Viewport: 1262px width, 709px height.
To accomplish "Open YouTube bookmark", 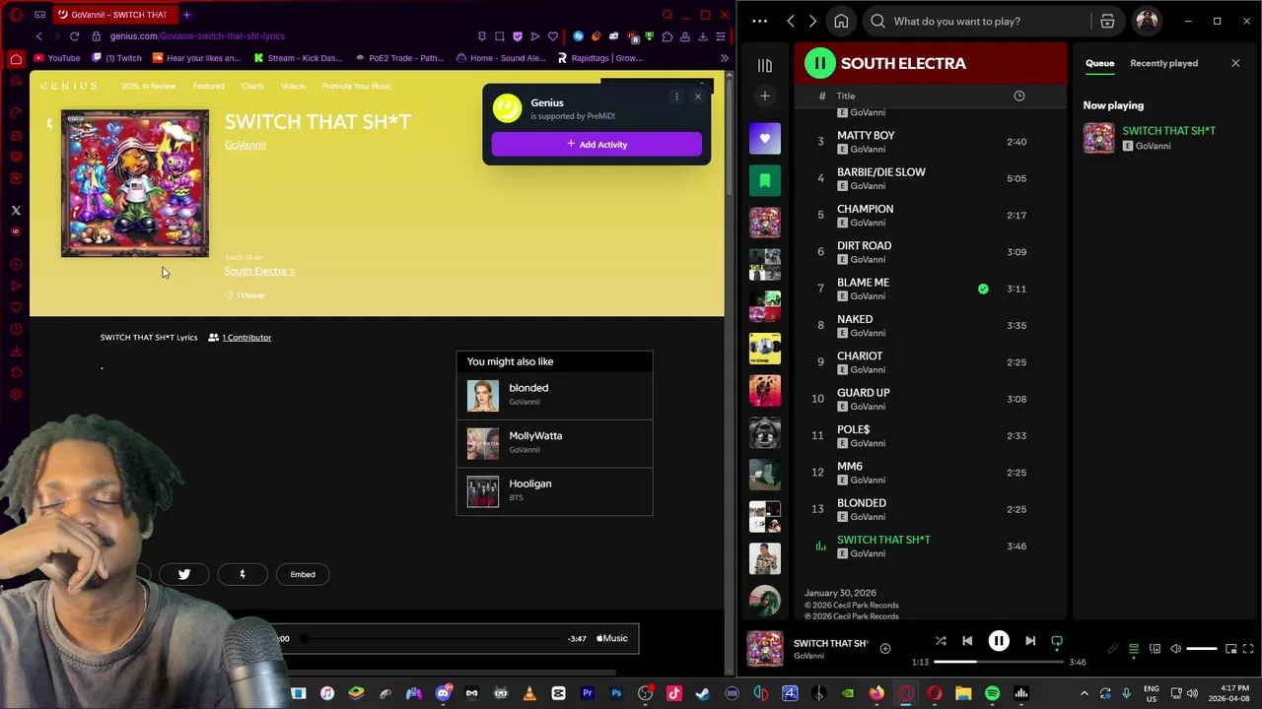I will [56, 58].
